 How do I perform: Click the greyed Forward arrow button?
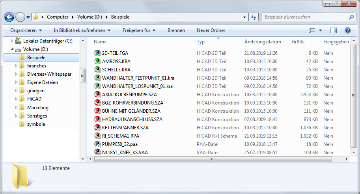[20, 17]
